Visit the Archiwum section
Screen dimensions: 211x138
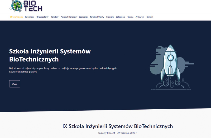[x=140, y=17]
